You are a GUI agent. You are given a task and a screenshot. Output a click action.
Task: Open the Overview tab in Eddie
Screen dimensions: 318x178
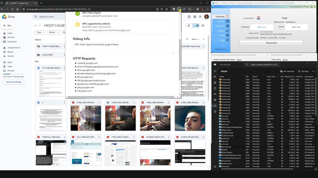[x=221, y=16]
